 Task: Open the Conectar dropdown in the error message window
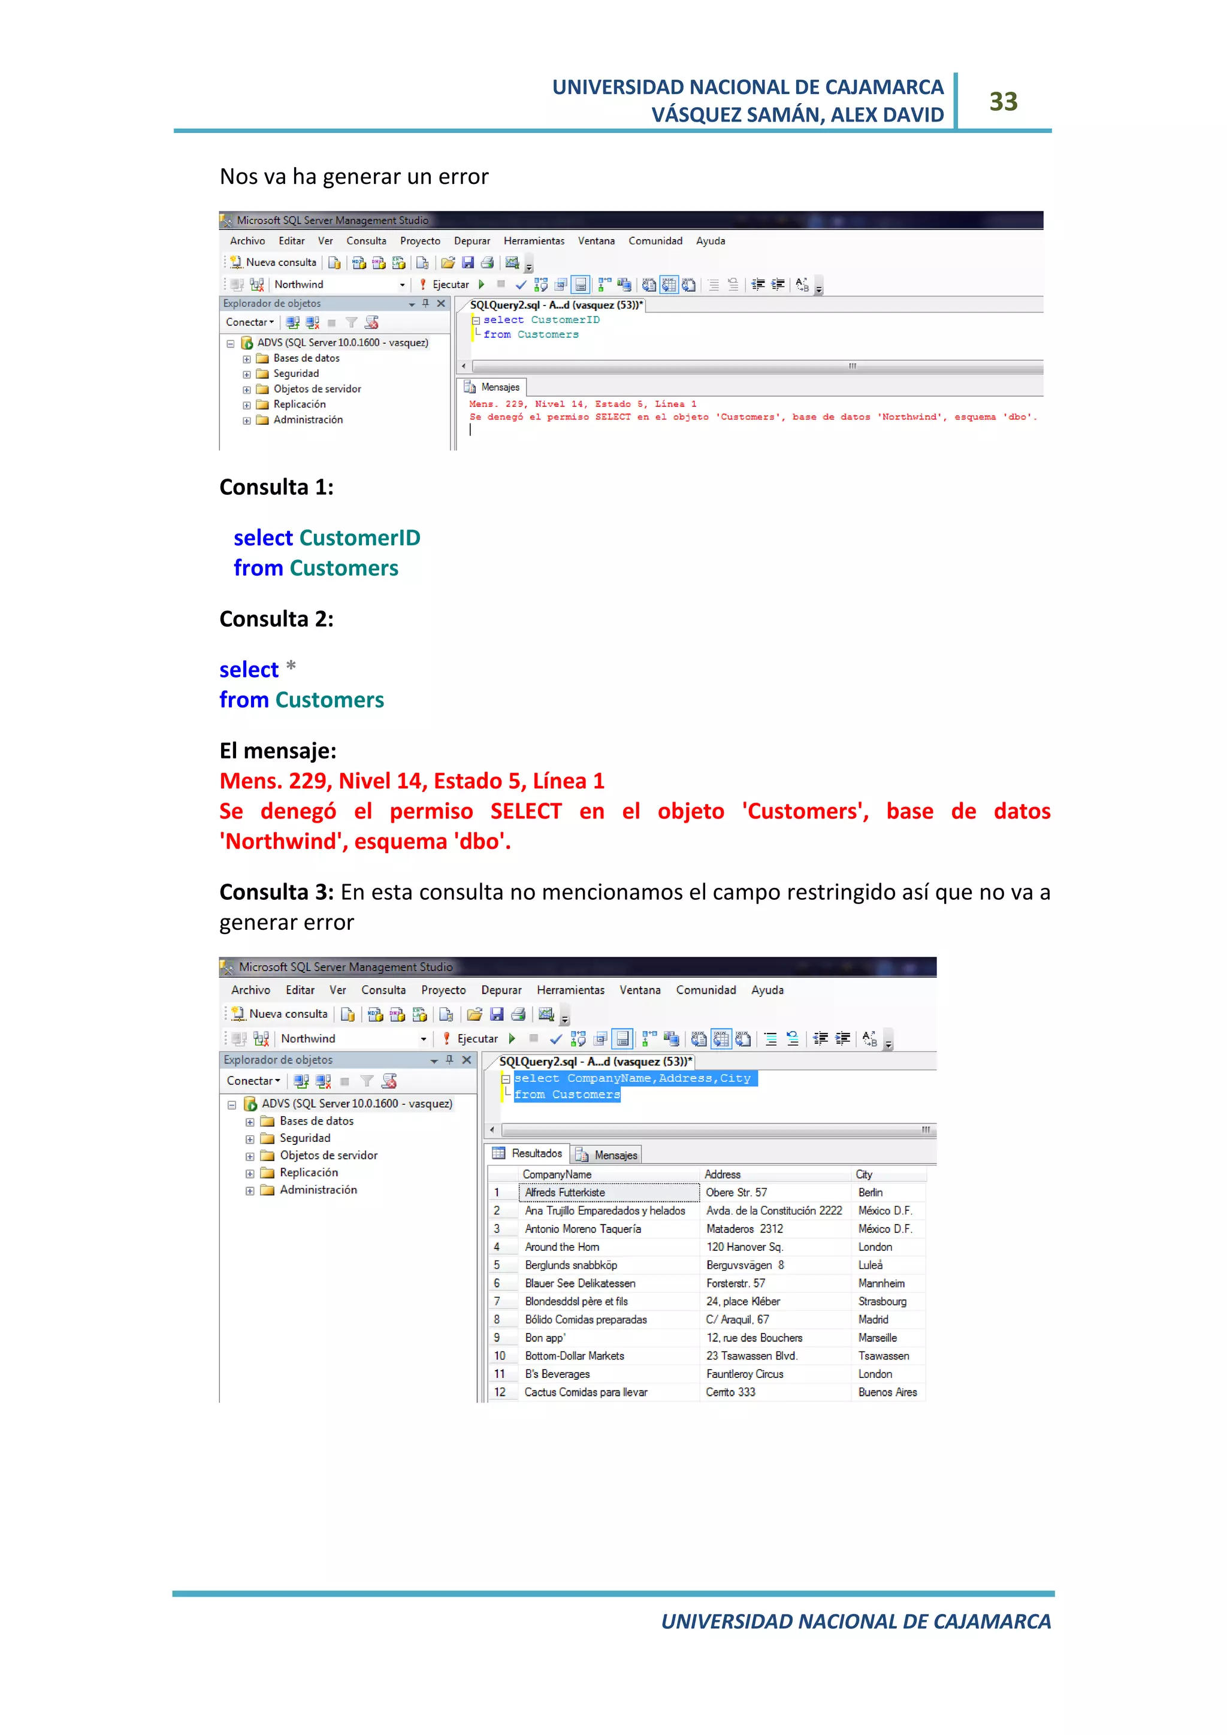point(250,323)
